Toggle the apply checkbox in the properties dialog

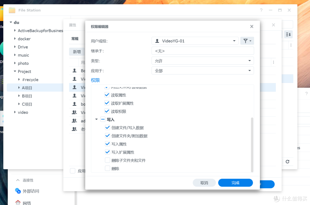tap(73, 171)
